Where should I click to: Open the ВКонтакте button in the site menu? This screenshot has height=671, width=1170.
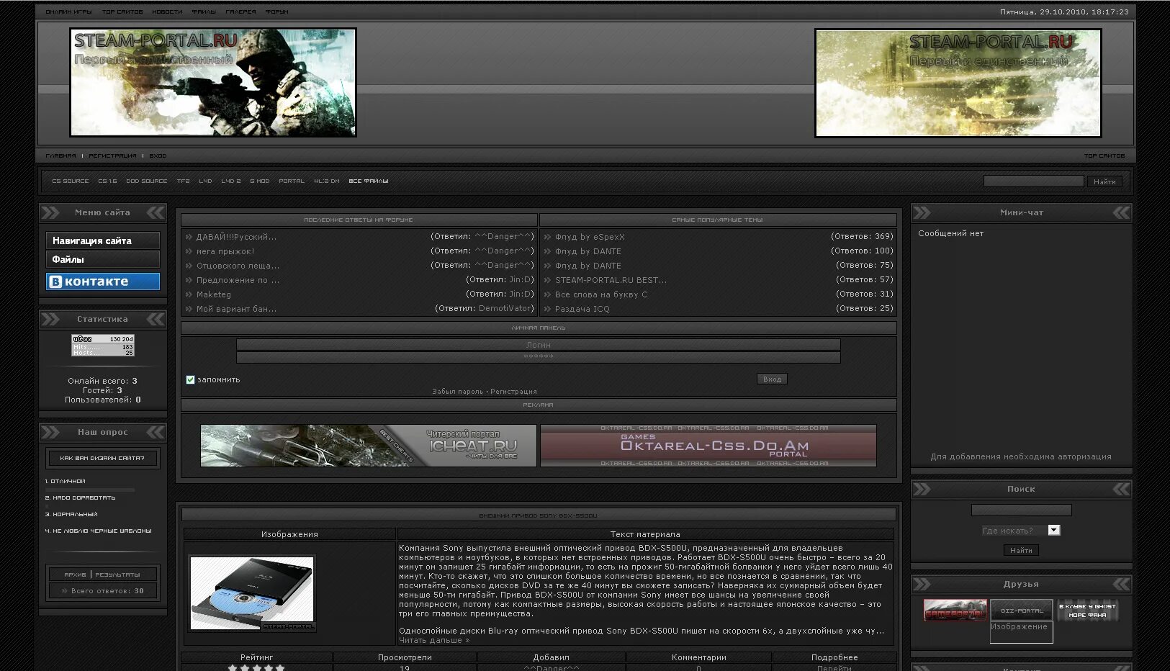[103, 282]
